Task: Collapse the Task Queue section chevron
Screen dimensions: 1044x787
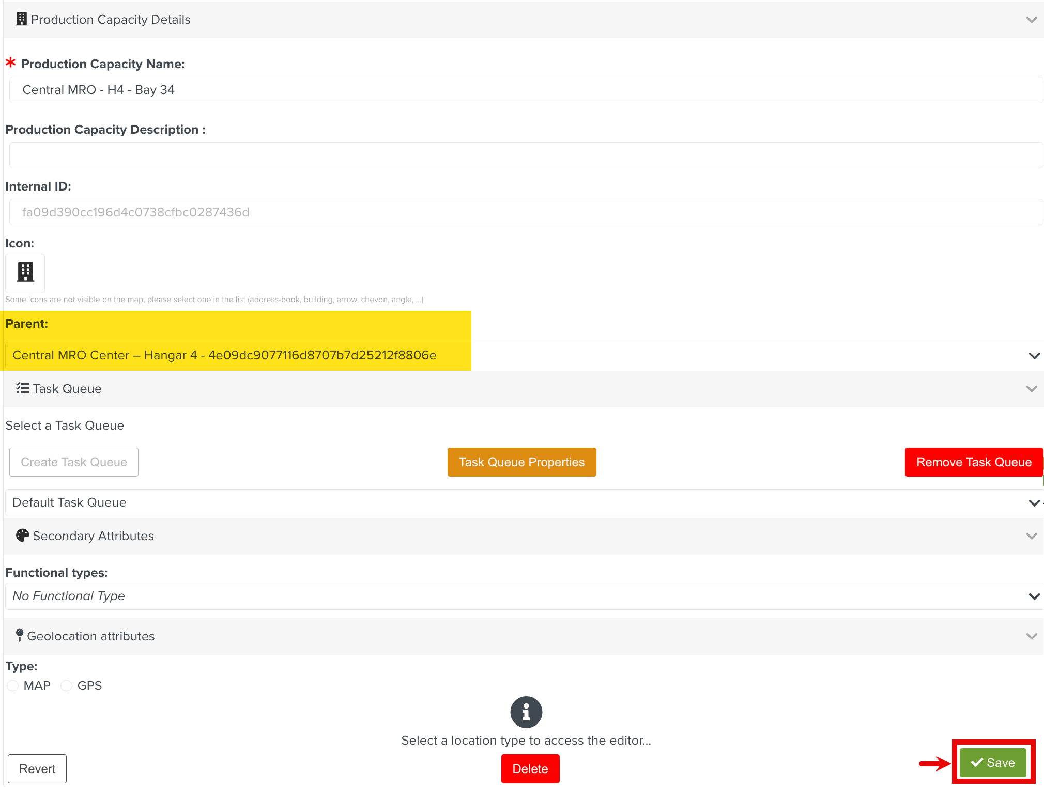Action: click(x=1031, y=389)
